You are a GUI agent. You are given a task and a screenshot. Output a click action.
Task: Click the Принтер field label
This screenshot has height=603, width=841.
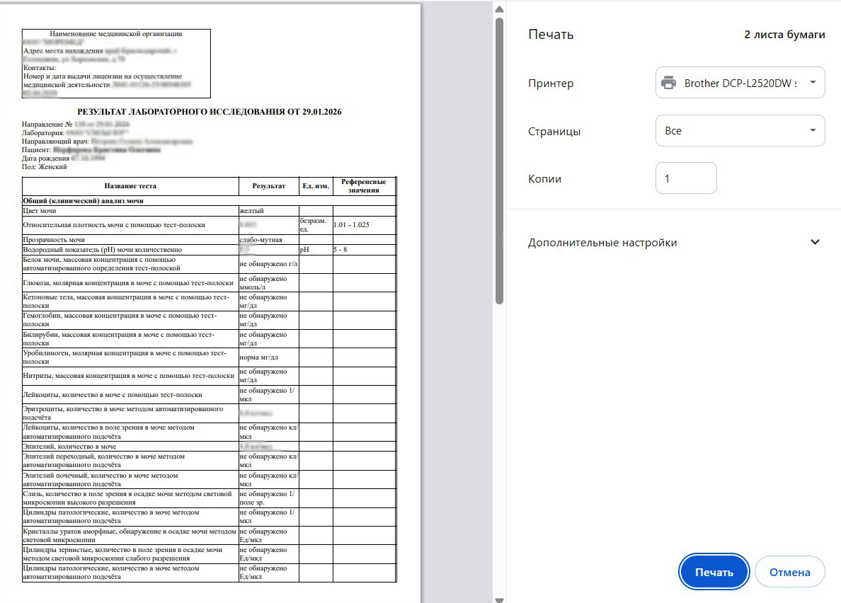551,84
